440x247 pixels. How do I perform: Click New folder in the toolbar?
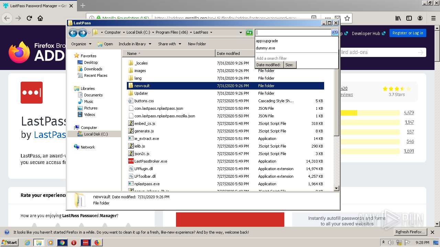coord(197,44)
